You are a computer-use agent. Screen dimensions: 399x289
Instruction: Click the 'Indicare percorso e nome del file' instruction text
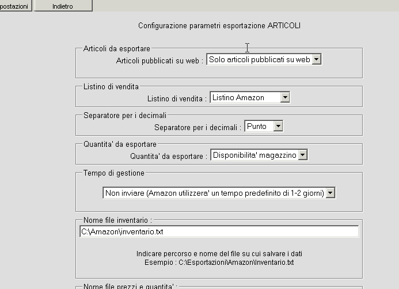pos(219,254)
